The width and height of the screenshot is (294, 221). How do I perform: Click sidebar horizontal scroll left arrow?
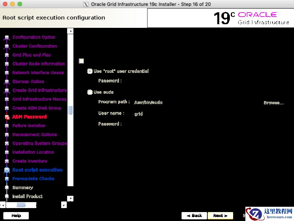pos(3,205)
